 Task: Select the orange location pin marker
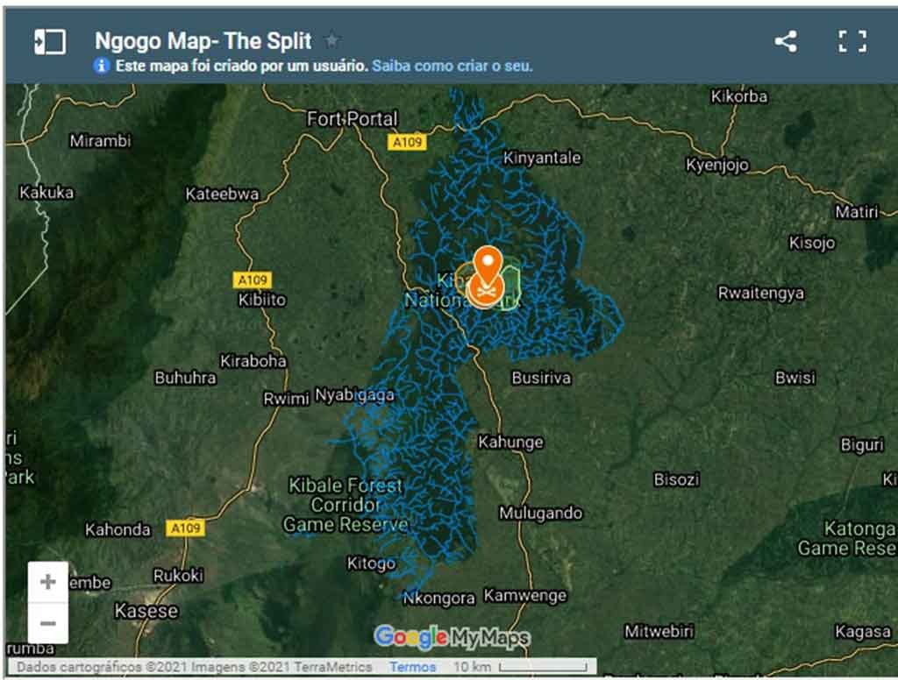488,262
